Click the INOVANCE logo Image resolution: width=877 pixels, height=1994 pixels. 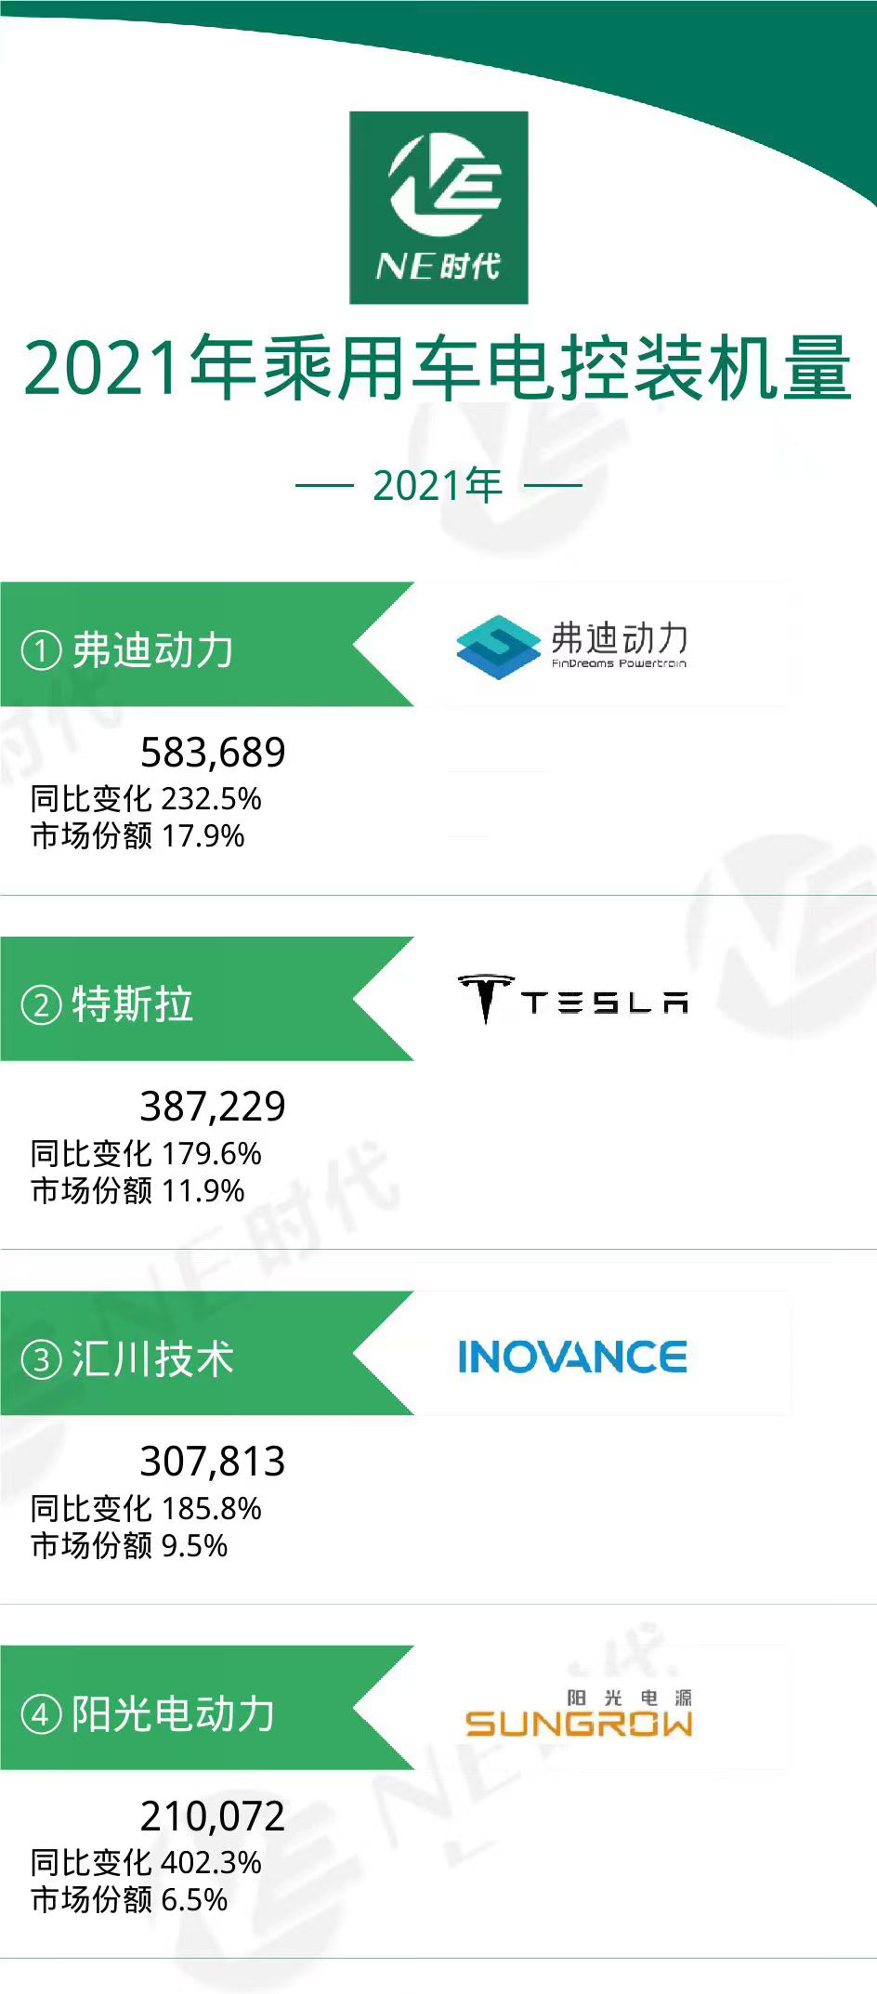click(572, 1356)
